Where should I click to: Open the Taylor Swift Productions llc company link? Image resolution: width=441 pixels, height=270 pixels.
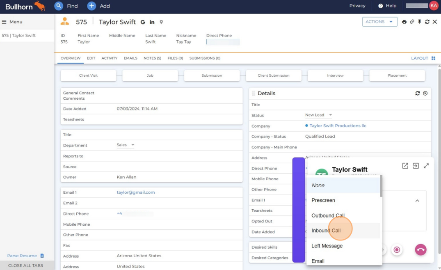click(338, 126)
